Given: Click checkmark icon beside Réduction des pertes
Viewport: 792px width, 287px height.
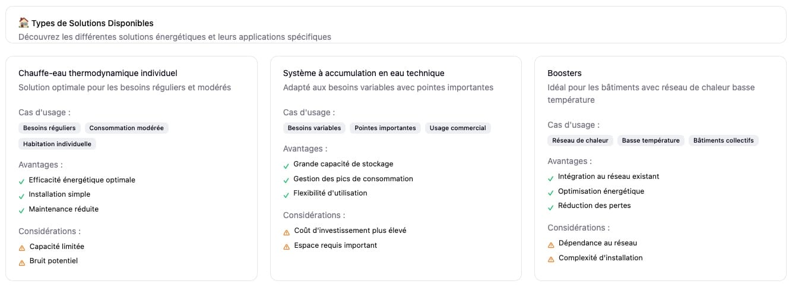Looking at the screenshot, I should [551, 206].
